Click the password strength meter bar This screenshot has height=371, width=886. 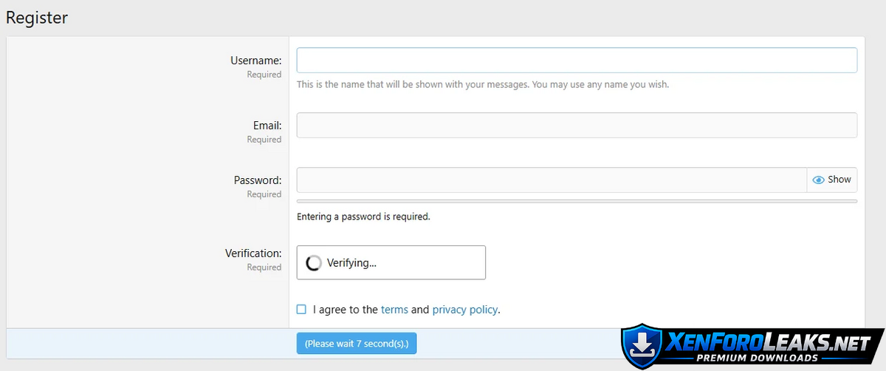[576, 201]
